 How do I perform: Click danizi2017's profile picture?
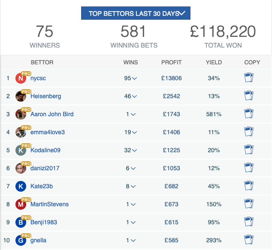[x=21, y=169]
